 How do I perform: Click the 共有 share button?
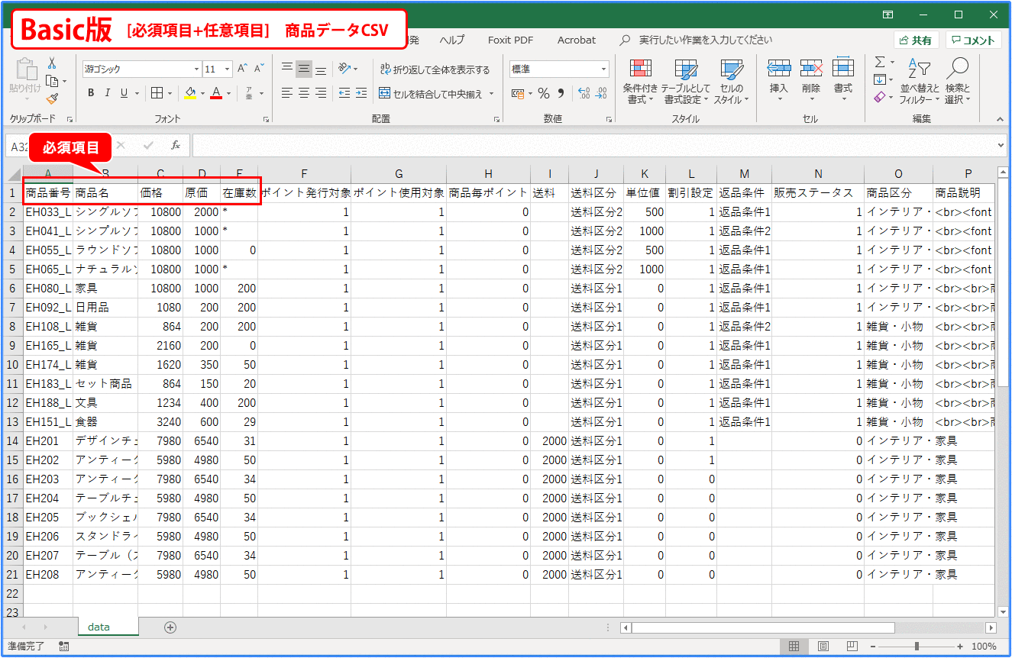point(916,40)
